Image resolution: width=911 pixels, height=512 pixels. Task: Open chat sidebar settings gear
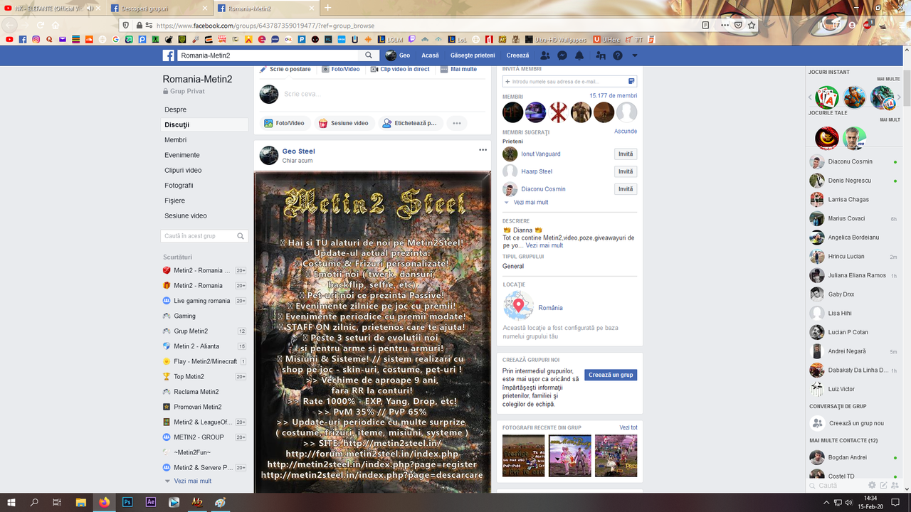point(872,486)
